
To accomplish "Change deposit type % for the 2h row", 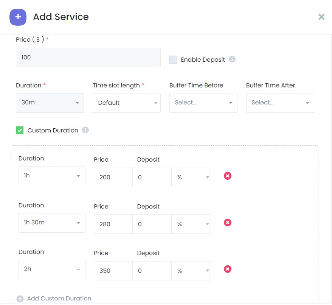I will (191, 271).
